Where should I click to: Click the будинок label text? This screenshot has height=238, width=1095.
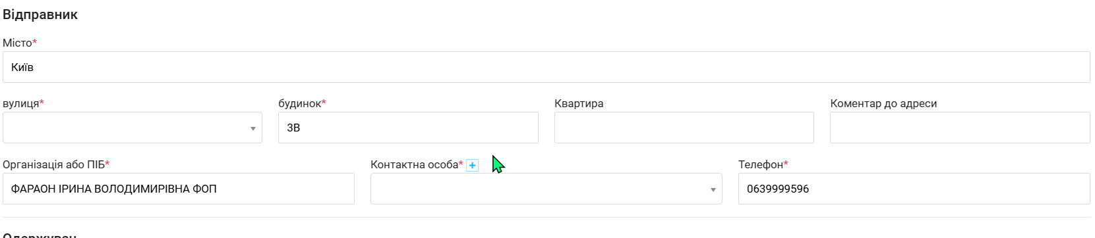click(300, 104)
